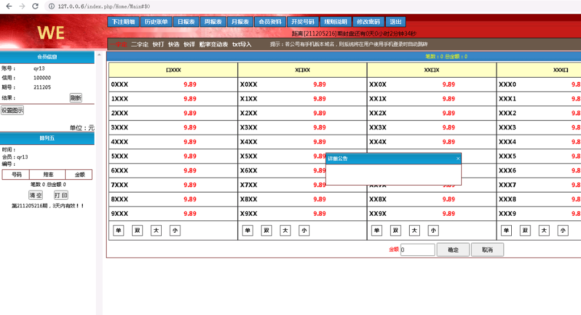This screenshot has height=315, width=581.
Task: Toggle 双 under the XX口X column
Action: [395, 230]
